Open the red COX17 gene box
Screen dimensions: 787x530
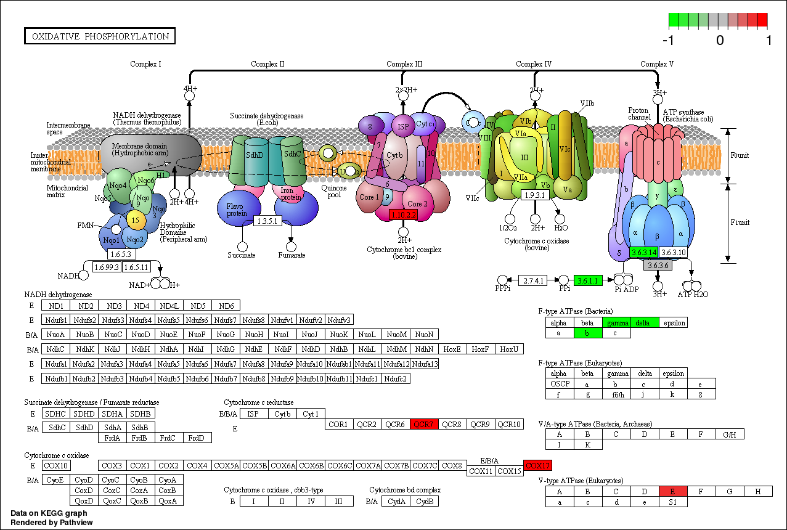coord(537,465)
